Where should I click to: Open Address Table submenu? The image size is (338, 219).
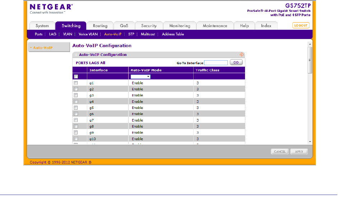pos(173,34)
